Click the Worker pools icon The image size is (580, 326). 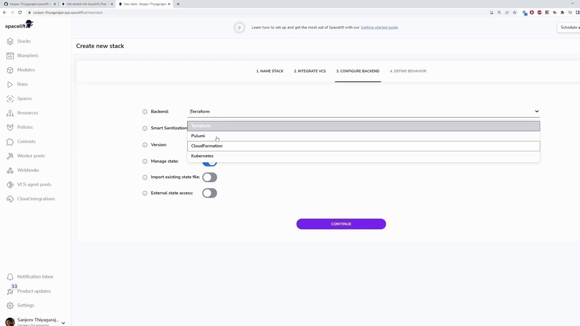click(10, 156)
